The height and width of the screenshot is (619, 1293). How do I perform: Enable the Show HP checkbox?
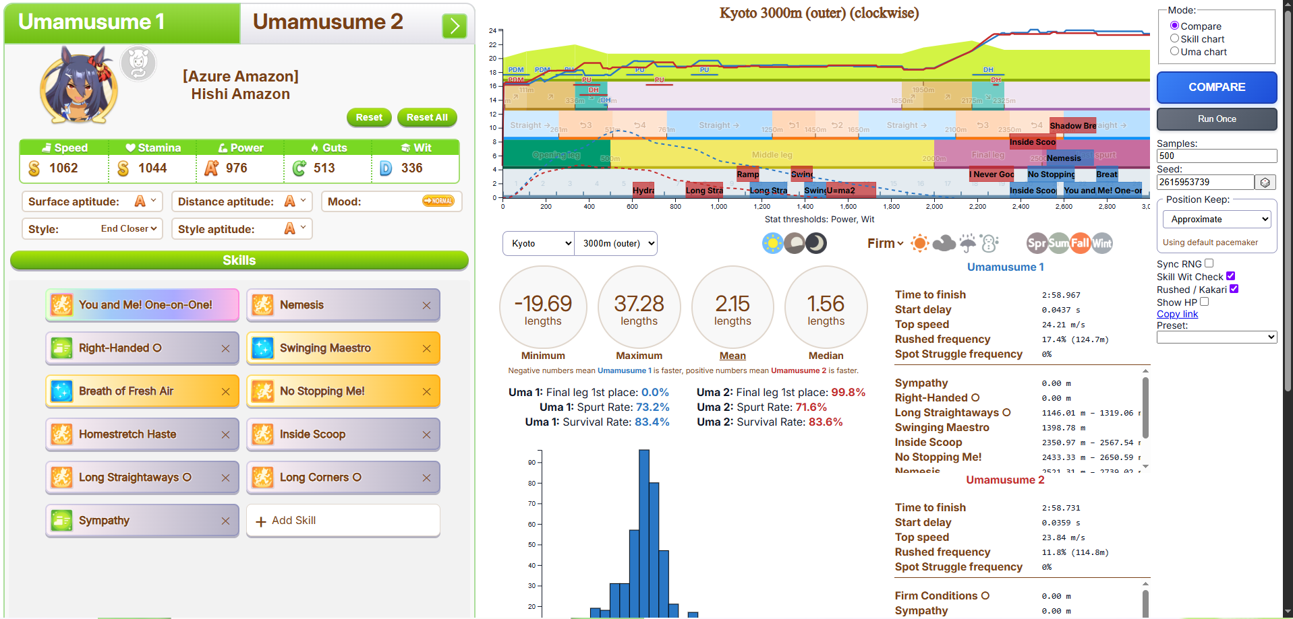1204,302
